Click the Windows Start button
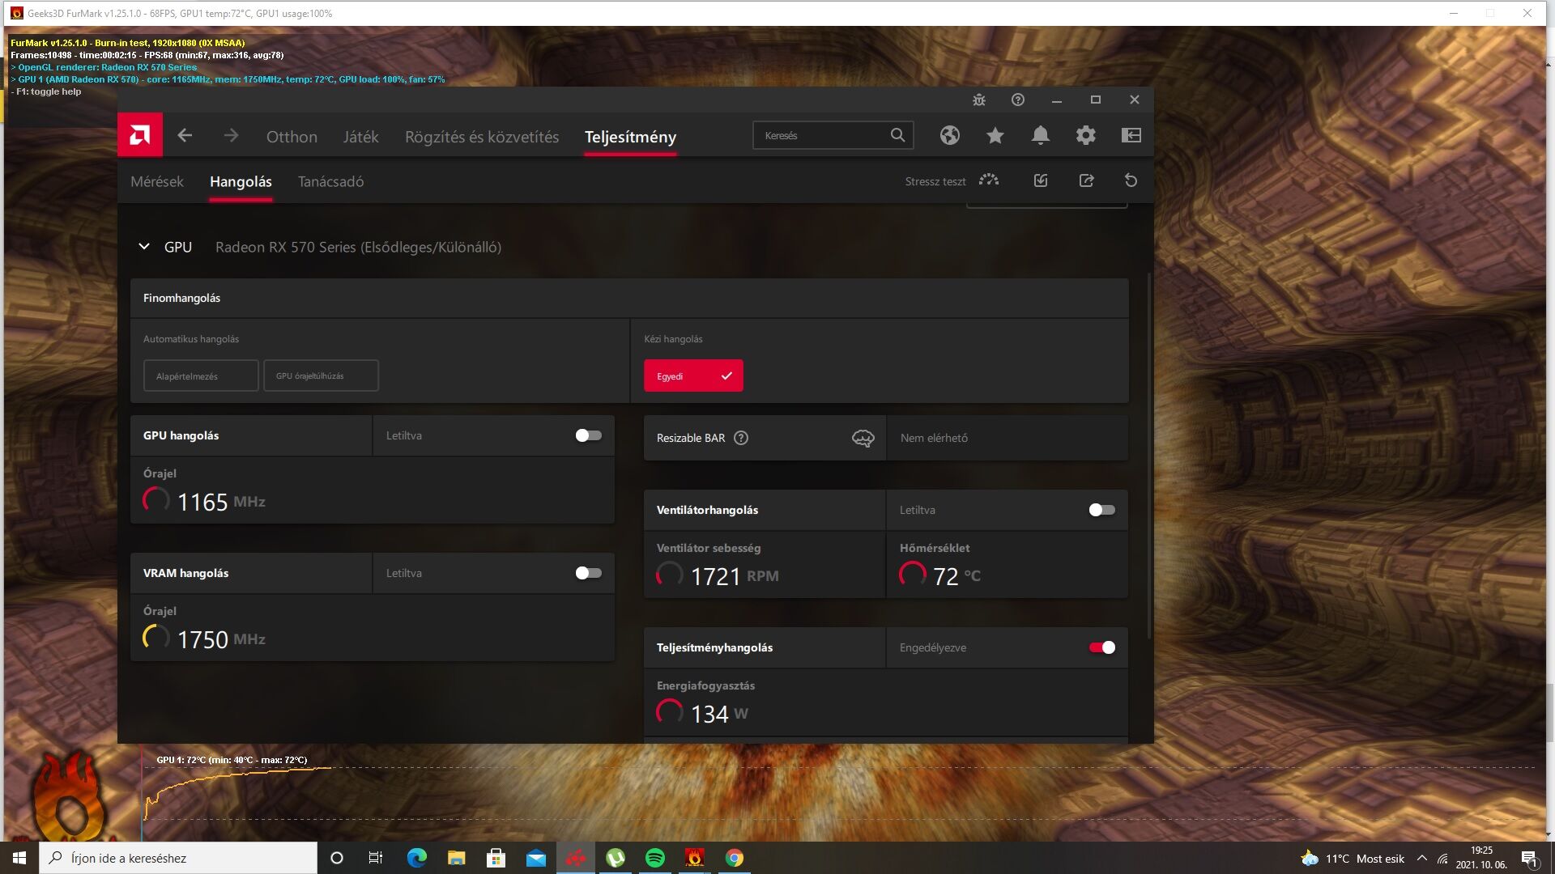 19,858
